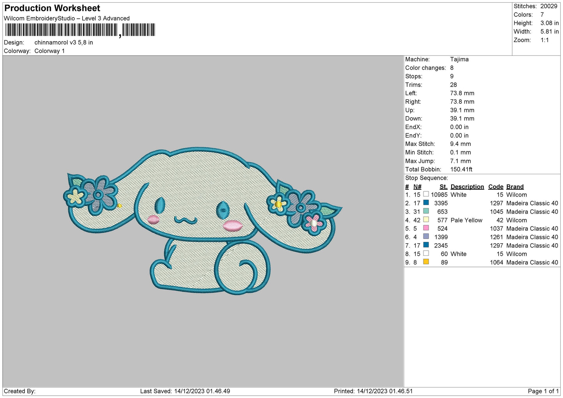The width and height of the screenshot is (563, 398).
Task: Click the 'Pale Yellow' description text
Action: click(466, 220)
